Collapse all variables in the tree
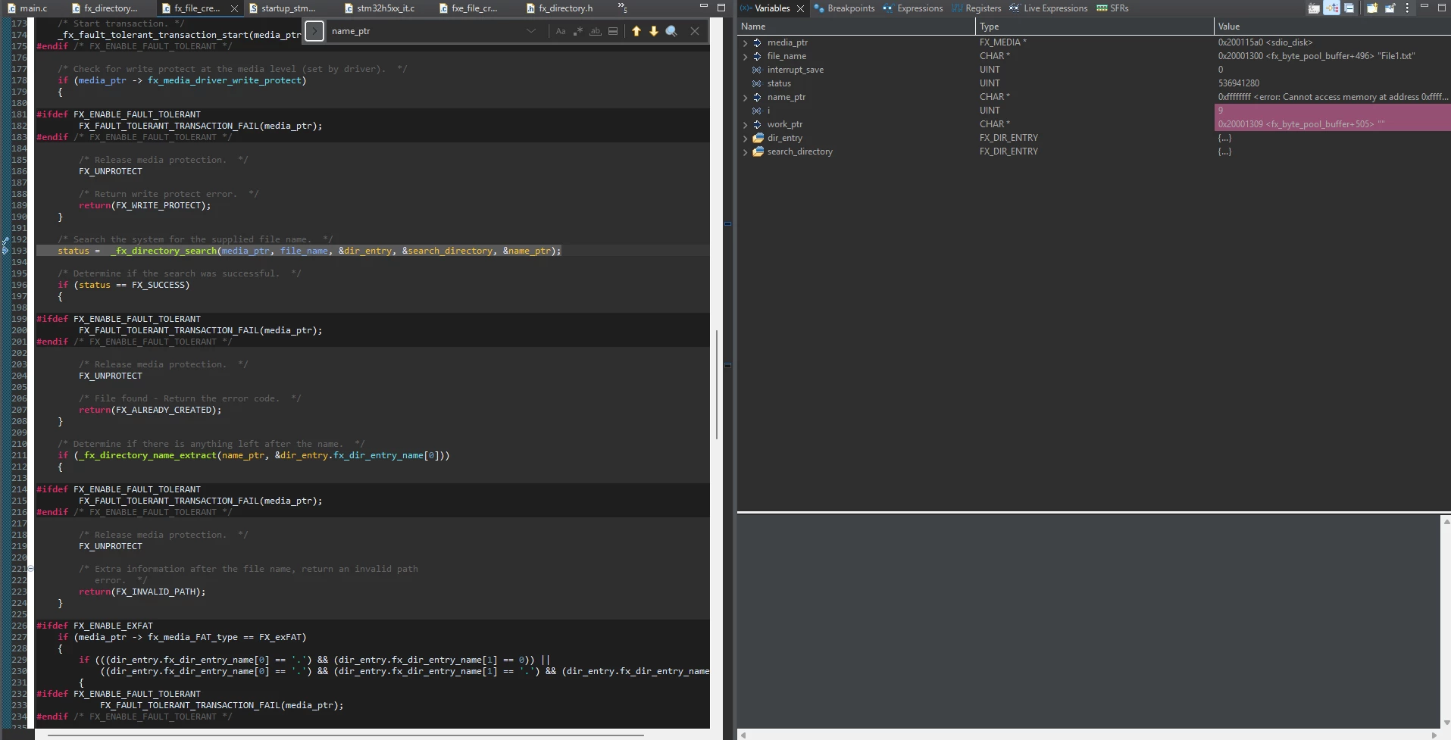This screenshot has width=1451, height=740. click(1349, 8)
